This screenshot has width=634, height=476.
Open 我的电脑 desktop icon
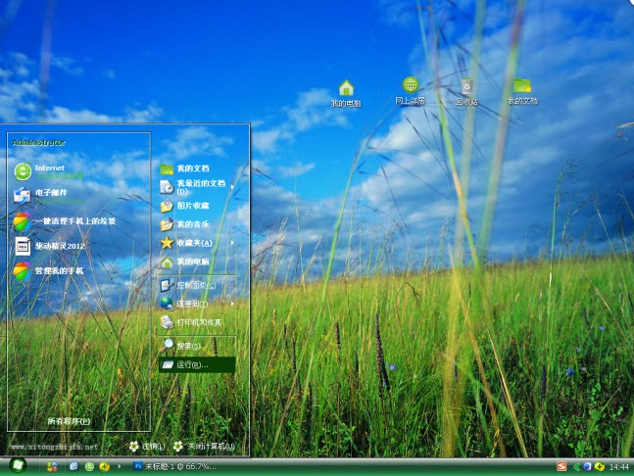(x=345, y=89)
